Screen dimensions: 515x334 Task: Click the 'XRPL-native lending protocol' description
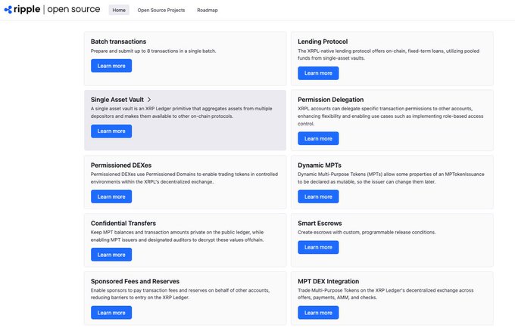tap(389, 54)
